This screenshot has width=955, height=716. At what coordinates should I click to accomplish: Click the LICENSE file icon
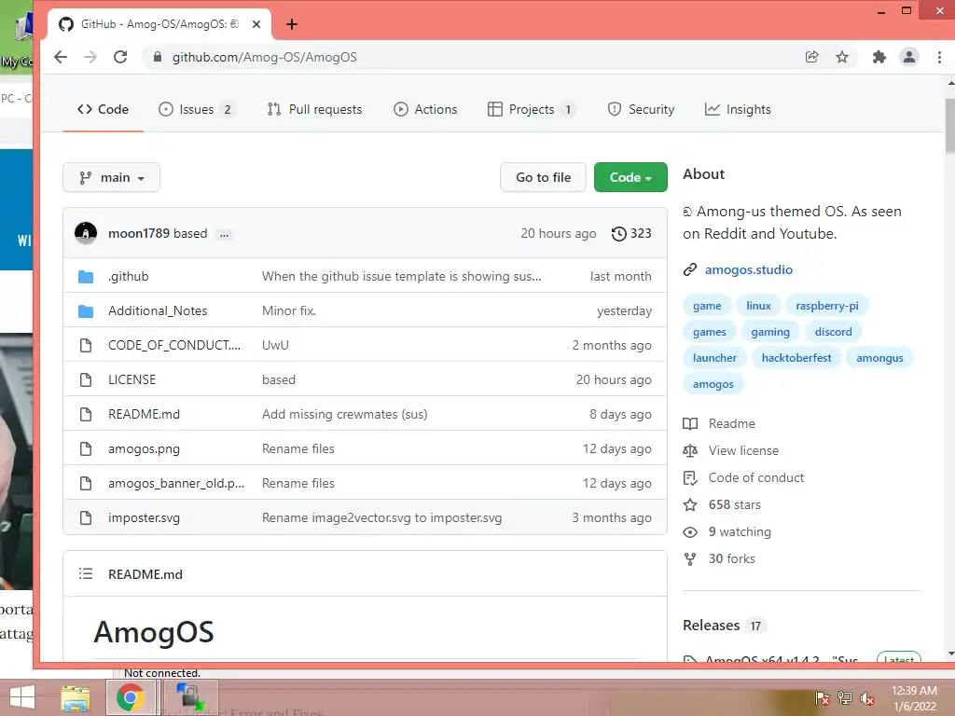(86, 380)
